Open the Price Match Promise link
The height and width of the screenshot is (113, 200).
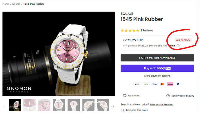pyautogui.click(x=161, y=105)
